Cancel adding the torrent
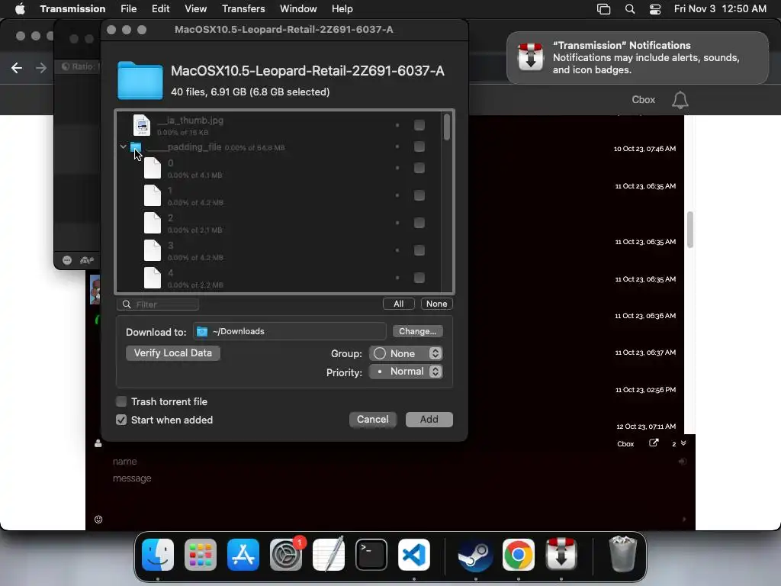Viewport: 781px width, 586px height. [x=372, y=420]
